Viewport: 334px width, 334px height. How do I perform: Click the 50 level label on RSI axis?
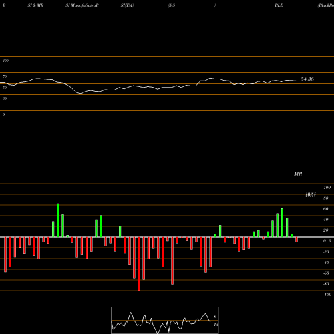pyautogui.click(x=5, y=88)
